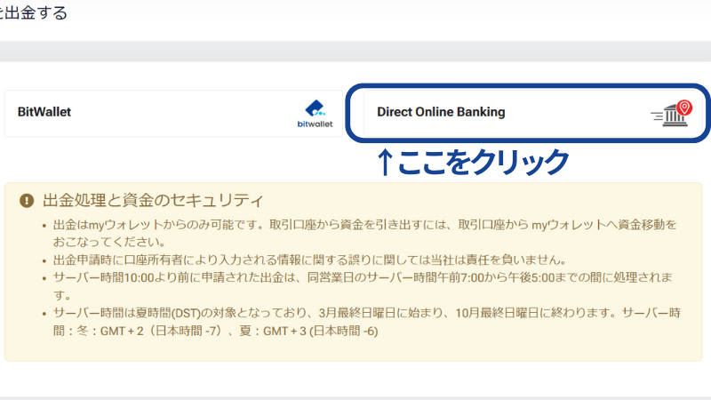This screenshot has width=711, height=400.
Task: Click the red pin badge on bank icon
Action: coord(683,108)
